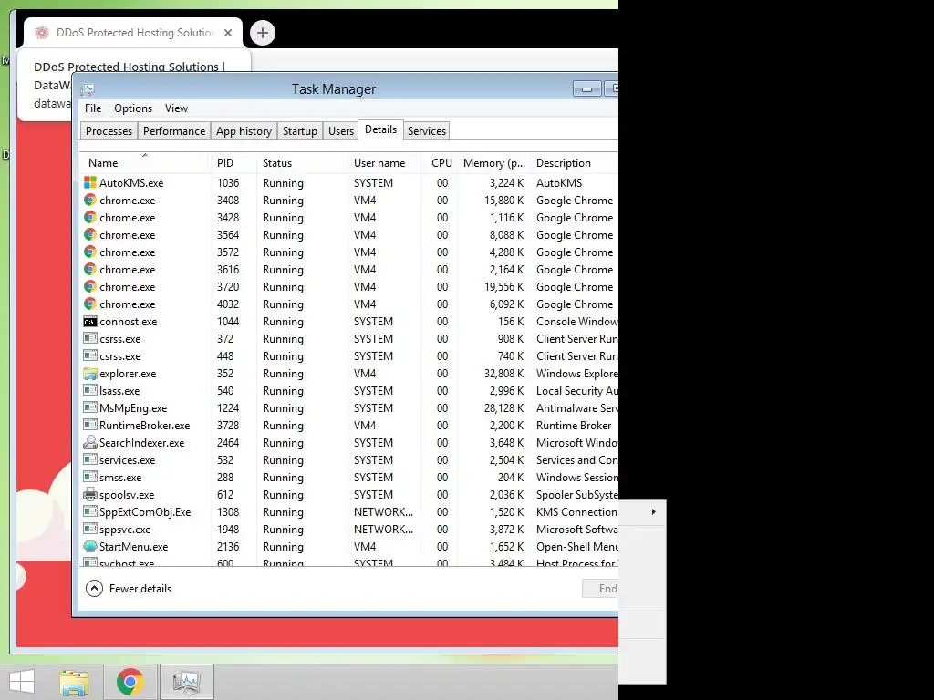This screenshot has height=700, width=934.
Task: Click memory value 32,808 K
Action: click(x=503, y=373)
